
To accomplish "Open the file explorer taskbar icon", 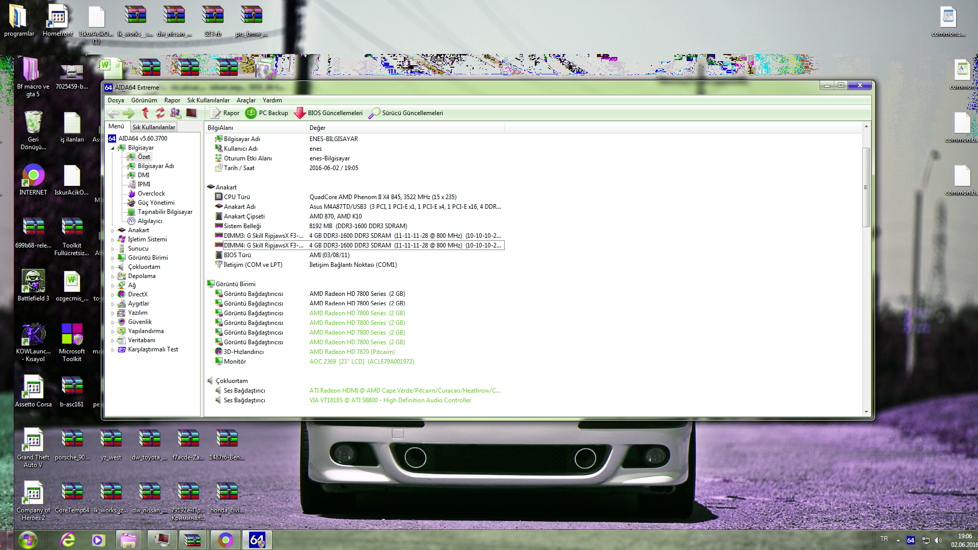I will 128,540.
